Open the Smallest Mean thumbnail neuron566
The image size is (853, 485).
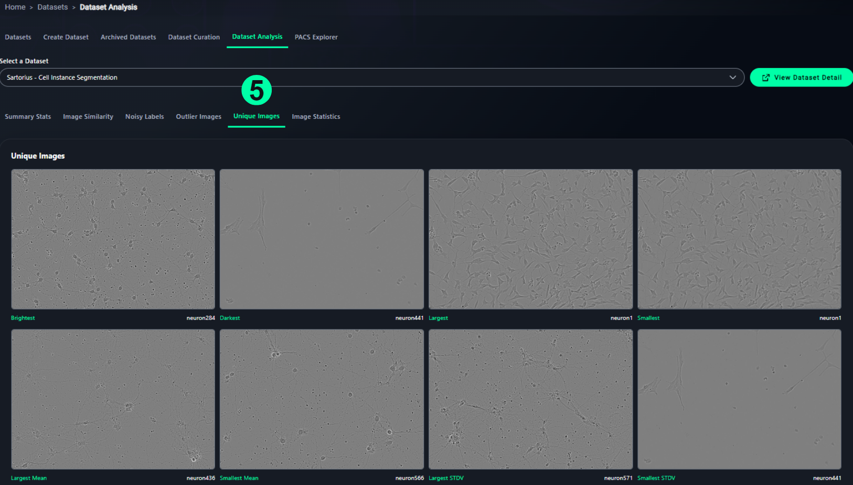click(322, 399)
